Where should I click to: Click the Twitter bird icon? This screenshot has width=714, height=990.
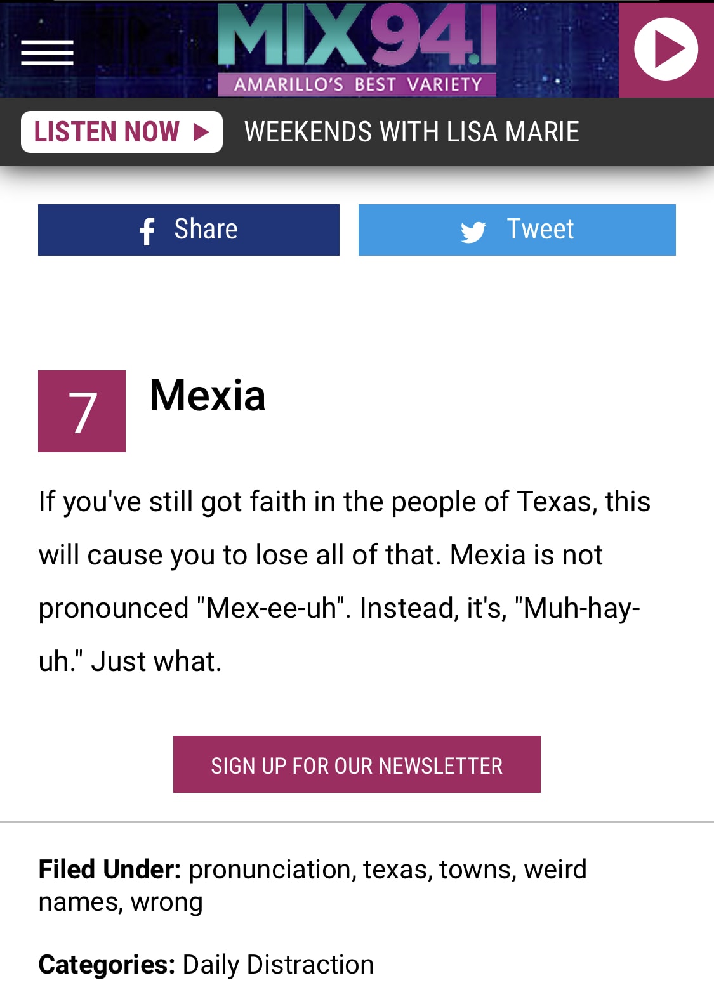473,232
